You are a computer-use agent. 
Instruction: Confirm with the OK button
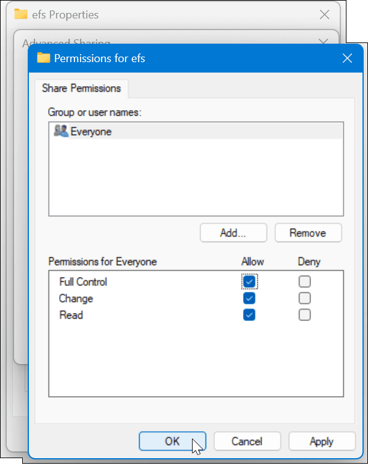pos(172,441)
